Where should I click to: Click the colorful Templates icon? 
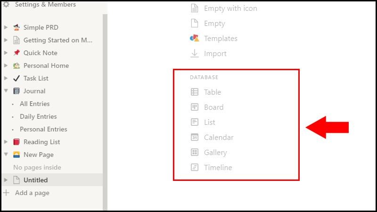[x=194, y=39]
